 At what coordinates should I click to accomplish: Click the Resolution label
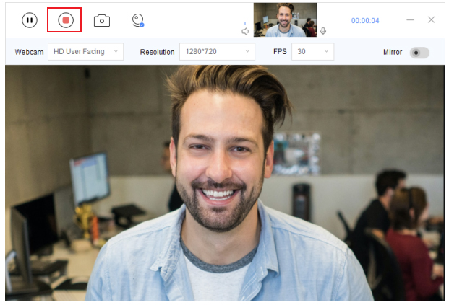click(x=157, y=52)
